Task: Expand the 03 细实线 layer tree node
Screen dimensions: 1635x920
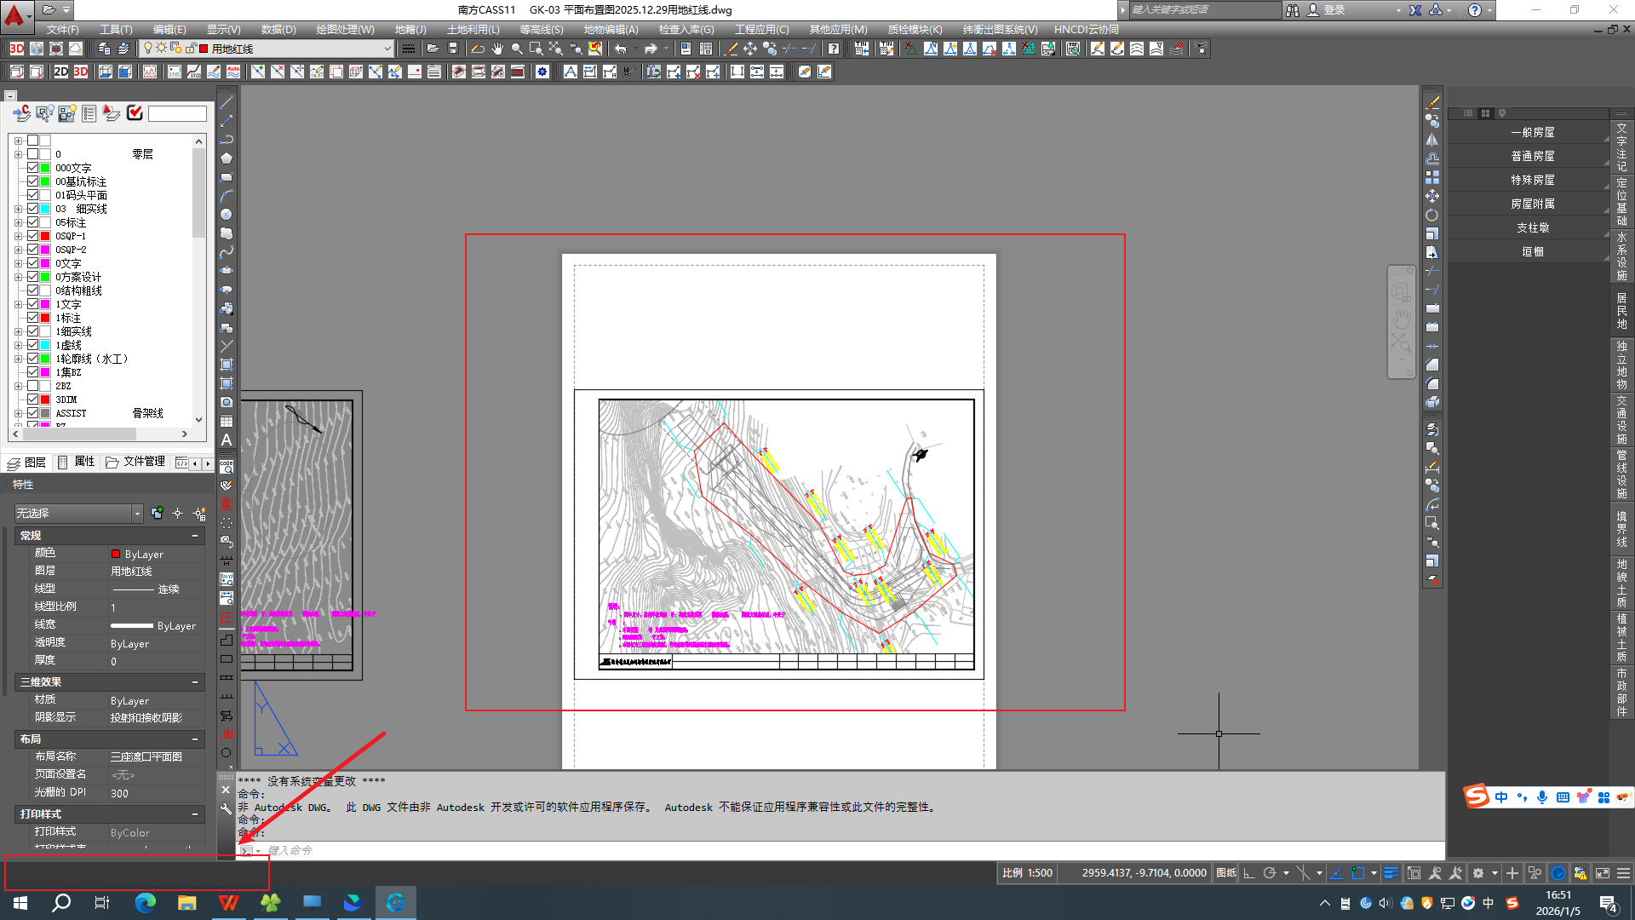Action: pos(18,209)
